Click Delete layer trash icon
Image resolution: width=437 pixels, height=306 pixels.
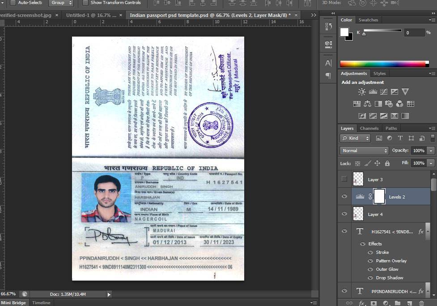[x=421, y=303]
